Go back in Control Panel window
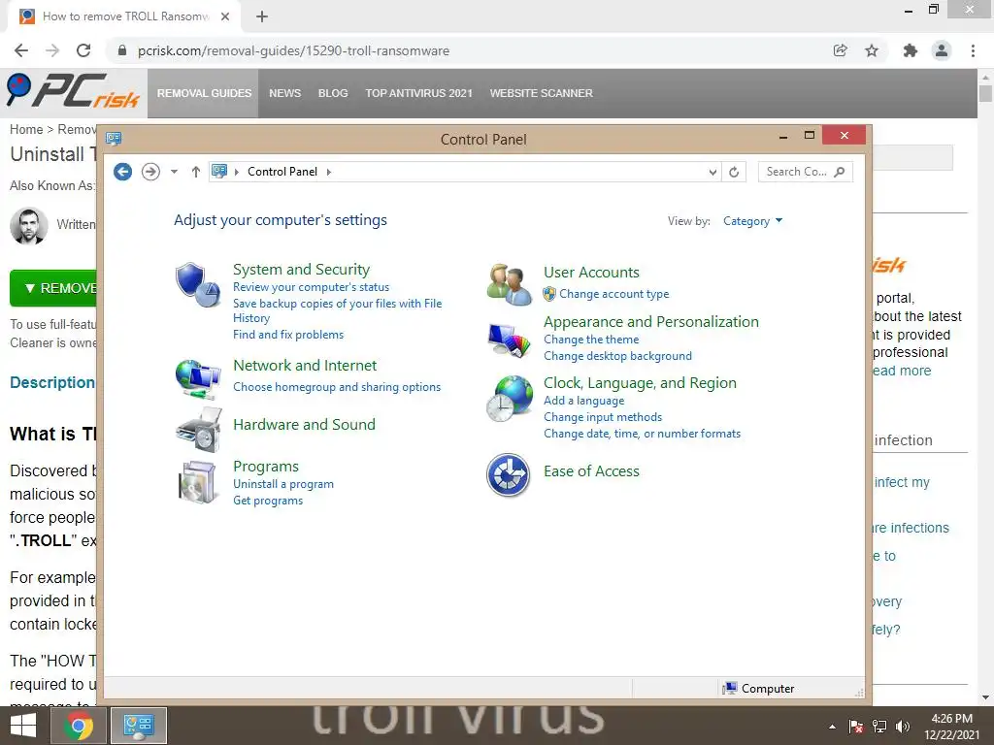 [x=123, y=172]
